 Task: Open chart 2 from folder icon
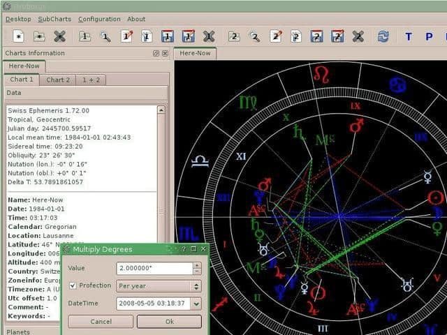[x=234, y=36]
